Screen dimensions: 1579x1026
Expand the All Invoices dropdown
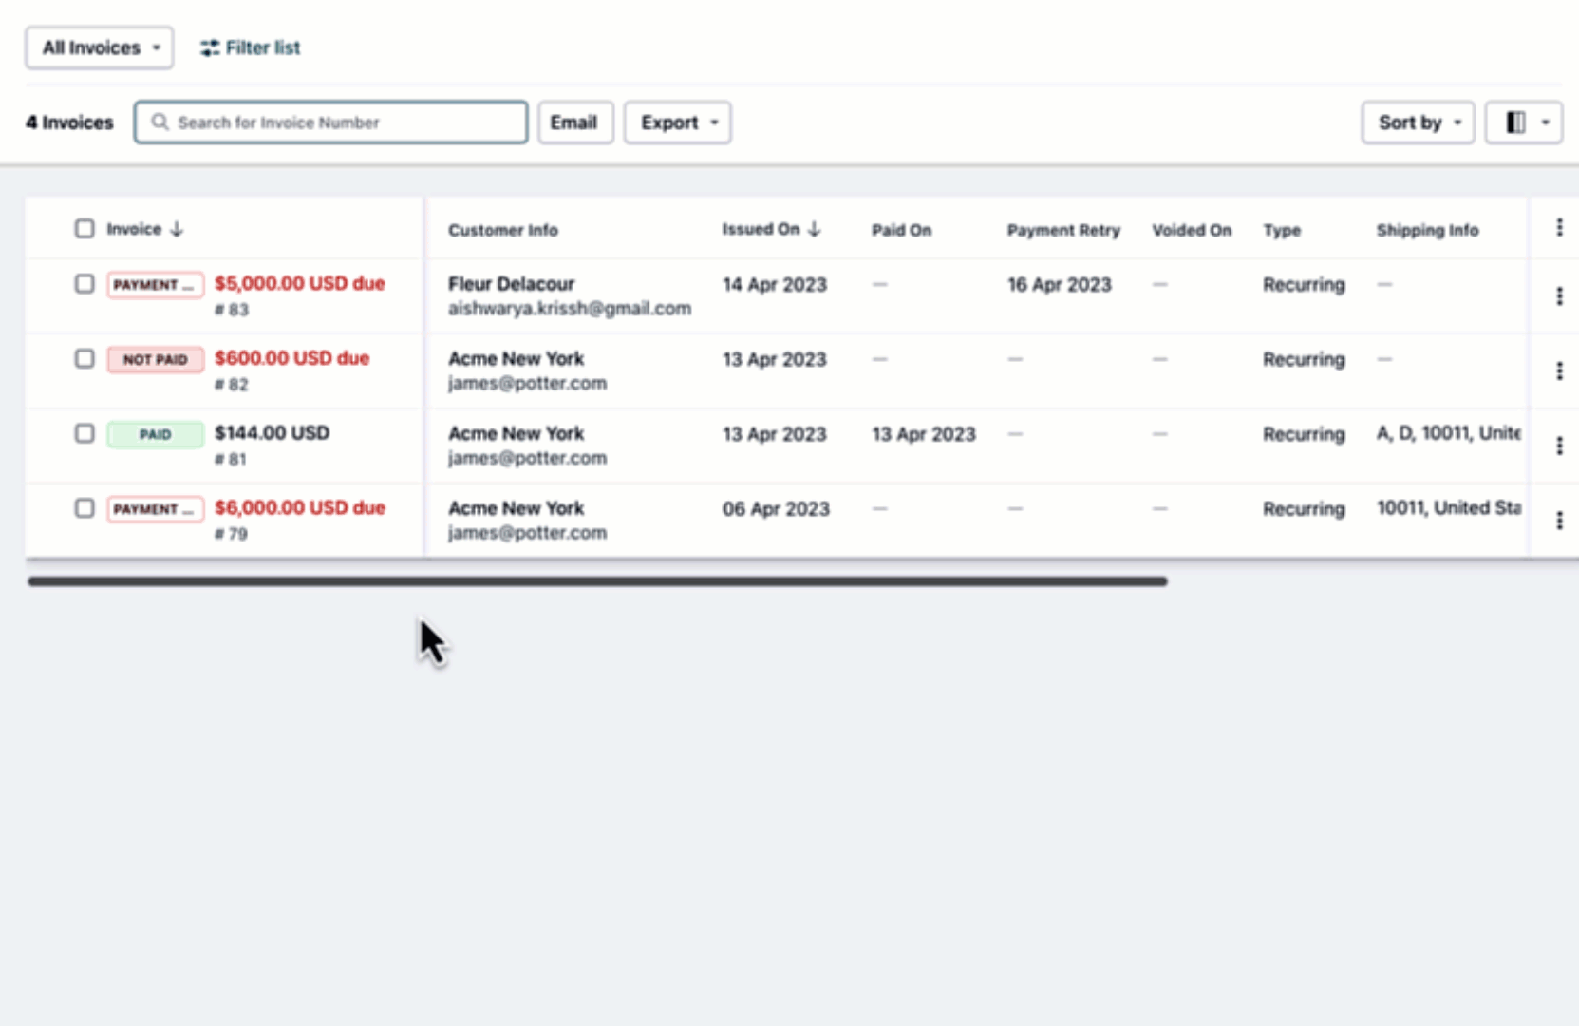click(x=100, y=47)
